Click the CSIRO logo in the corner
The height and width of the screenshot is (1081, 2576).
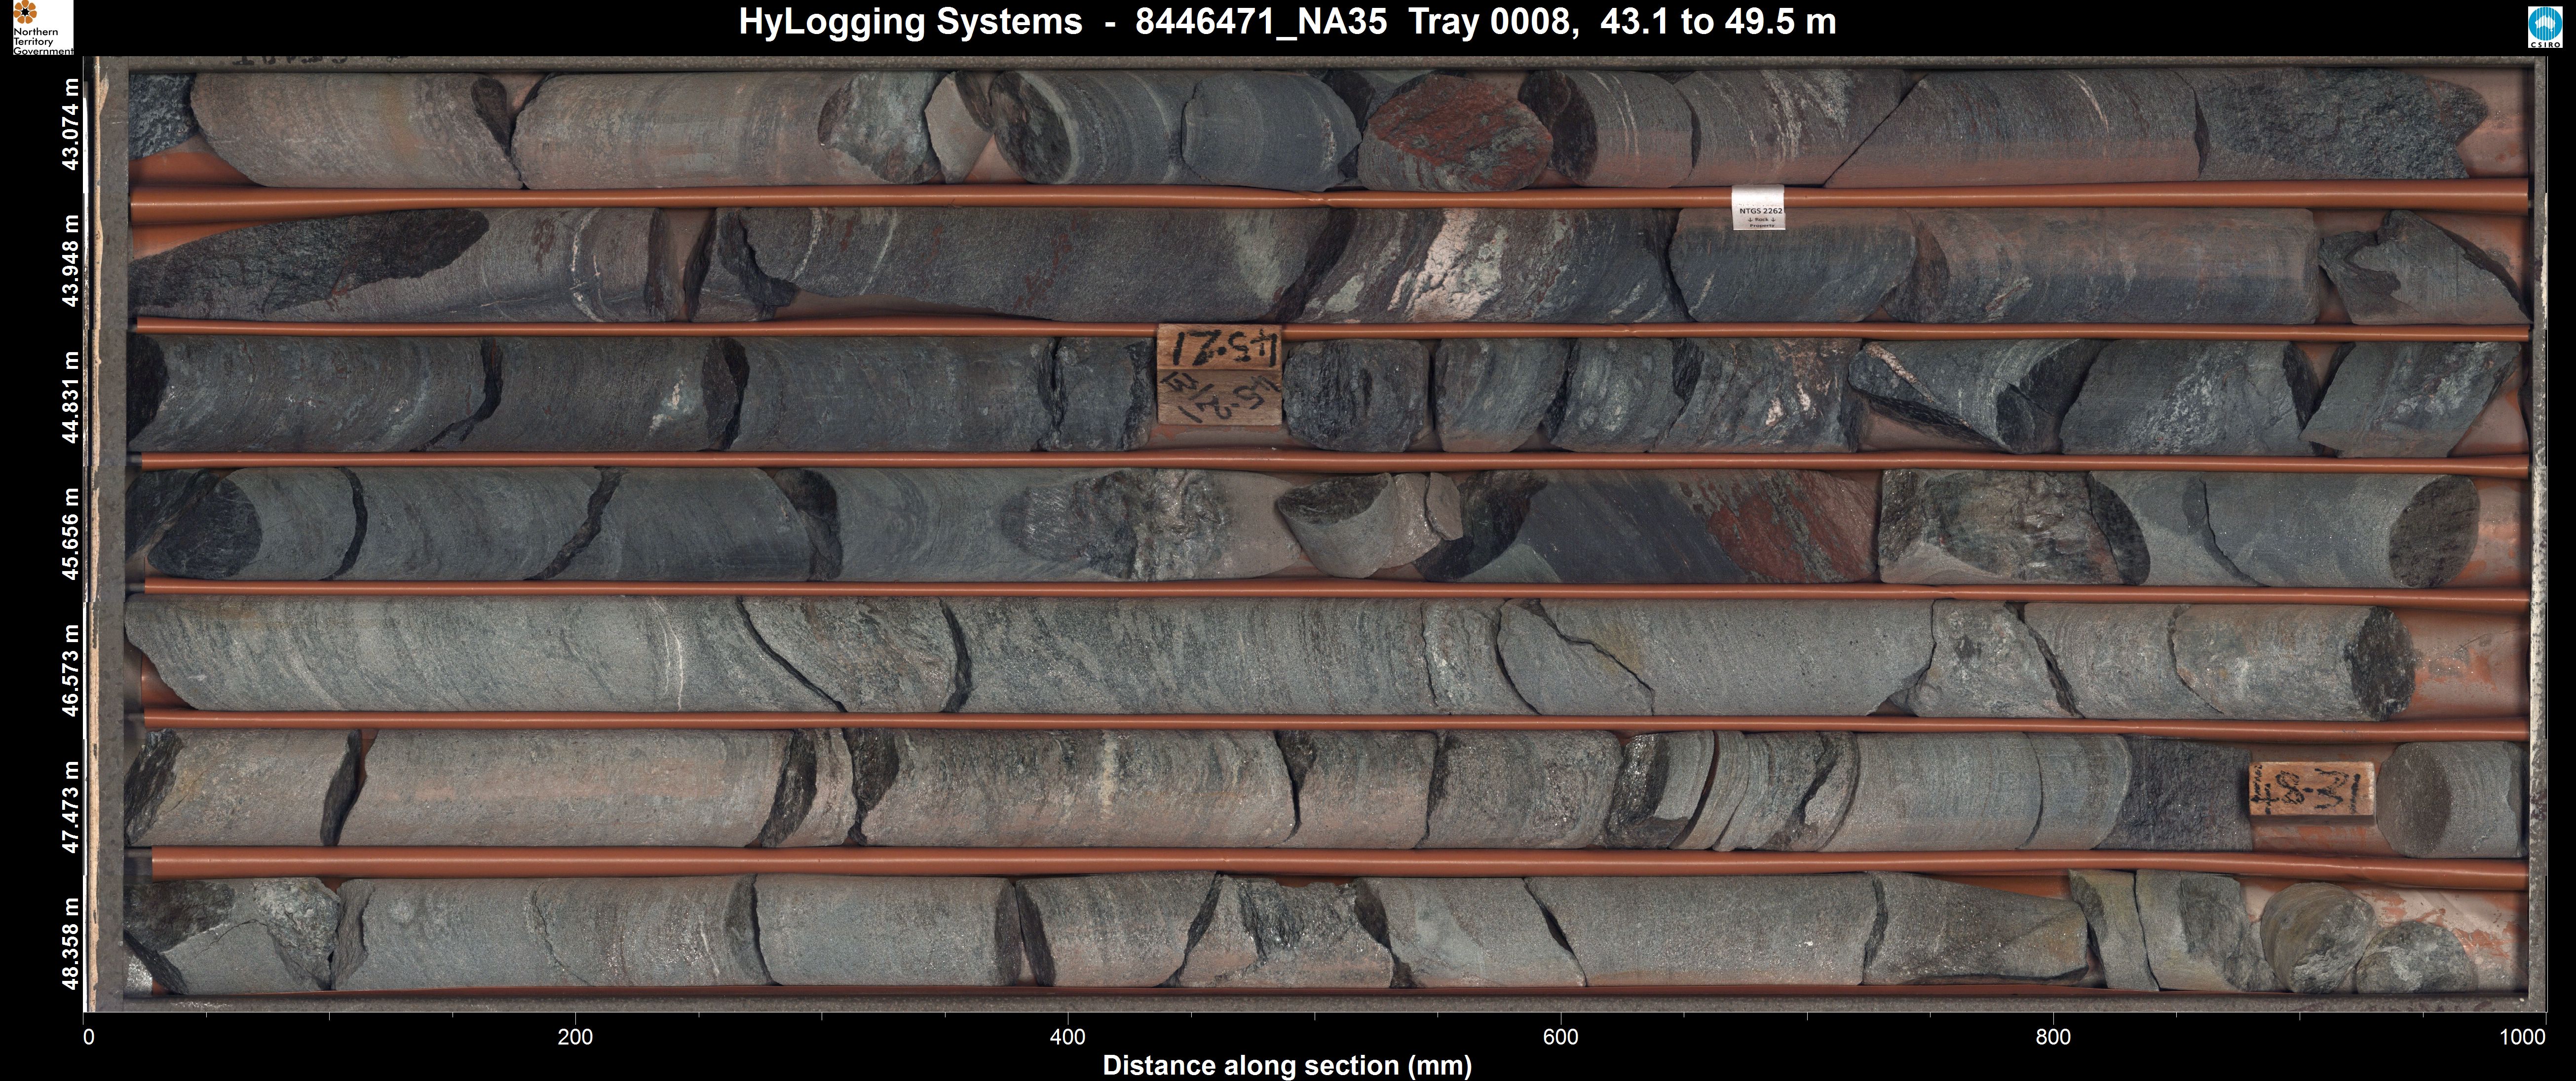tap(2546, 28)
